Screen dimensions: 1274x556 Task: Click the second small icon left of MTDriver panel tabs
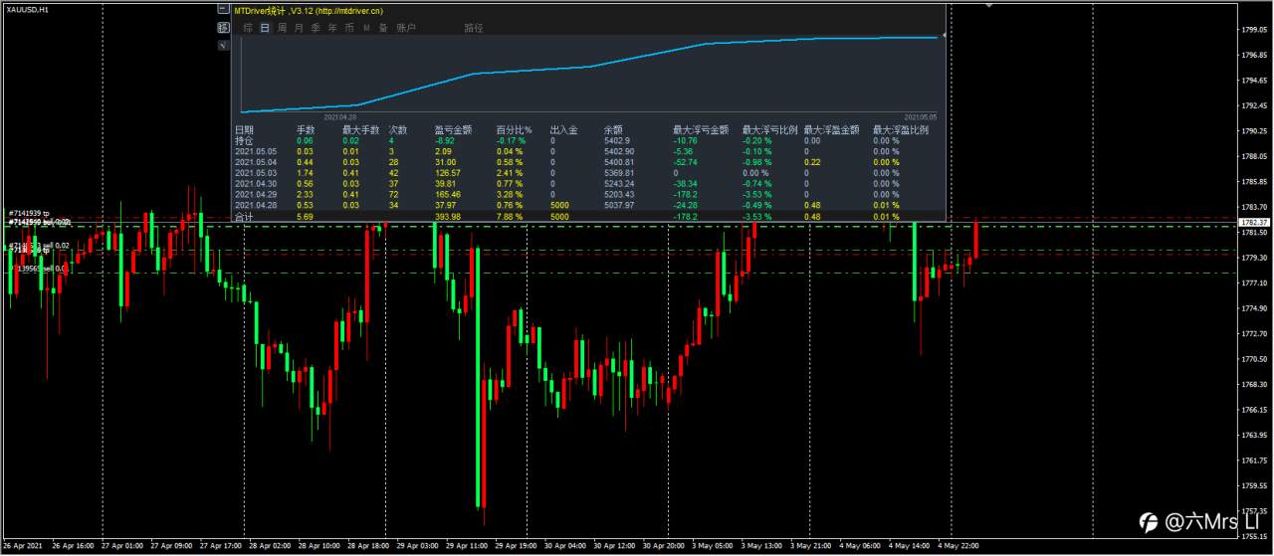tap(223, 27)
